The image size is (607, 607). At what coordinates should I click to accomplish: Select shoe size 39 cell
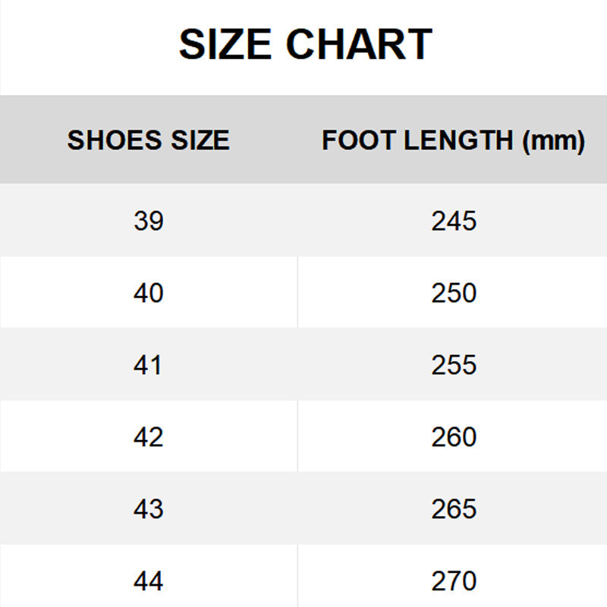pyautogui.click(x=148, y=221)
